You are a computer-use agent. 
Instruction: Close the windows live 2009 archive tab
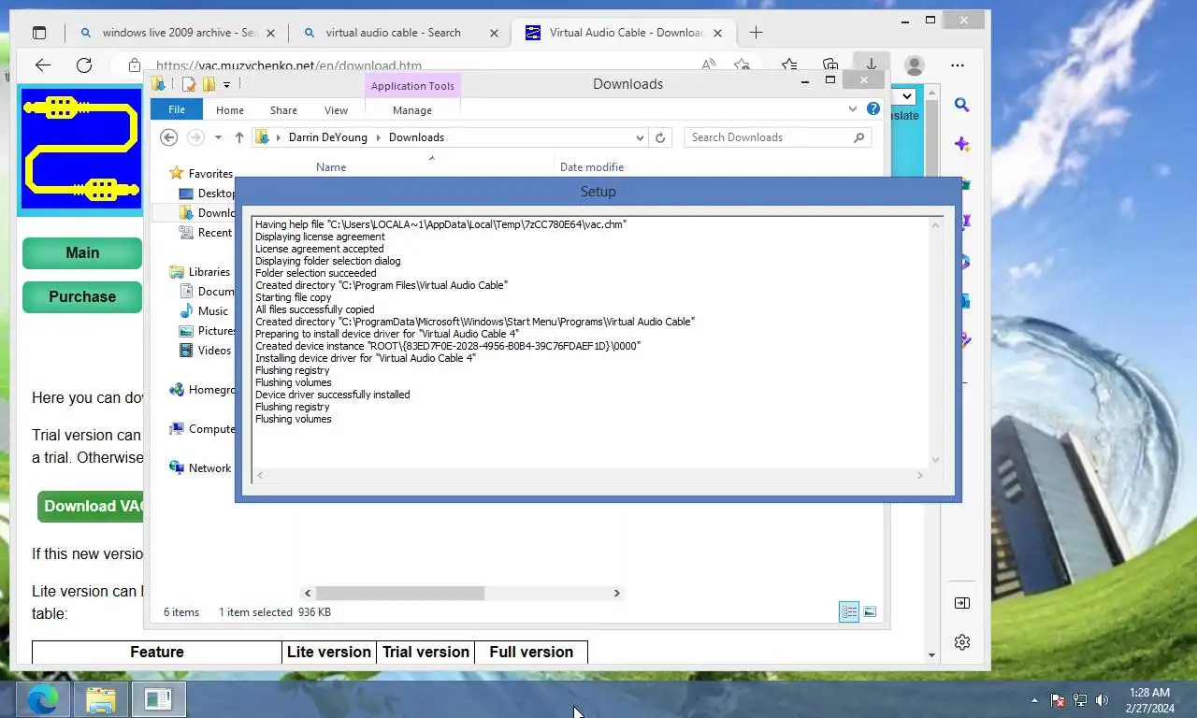271,33
